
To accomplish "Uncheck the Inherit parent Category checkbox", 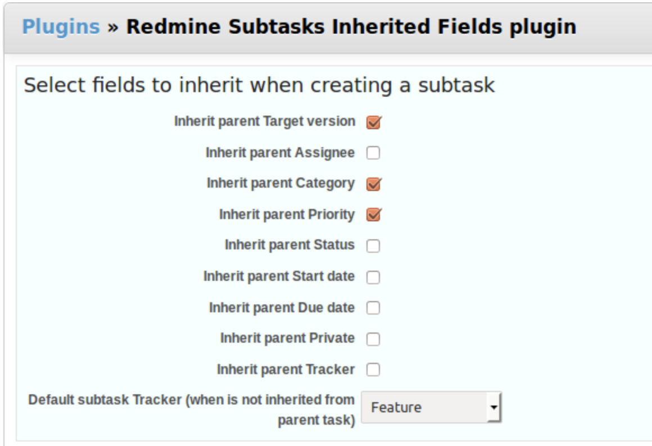I will click(373, 184).
